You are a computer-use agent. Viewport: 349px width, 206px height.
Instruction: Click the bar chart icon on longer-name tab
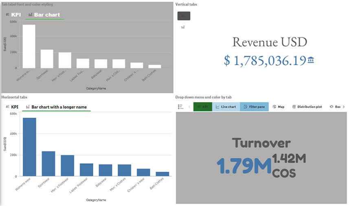pos(28,107)
